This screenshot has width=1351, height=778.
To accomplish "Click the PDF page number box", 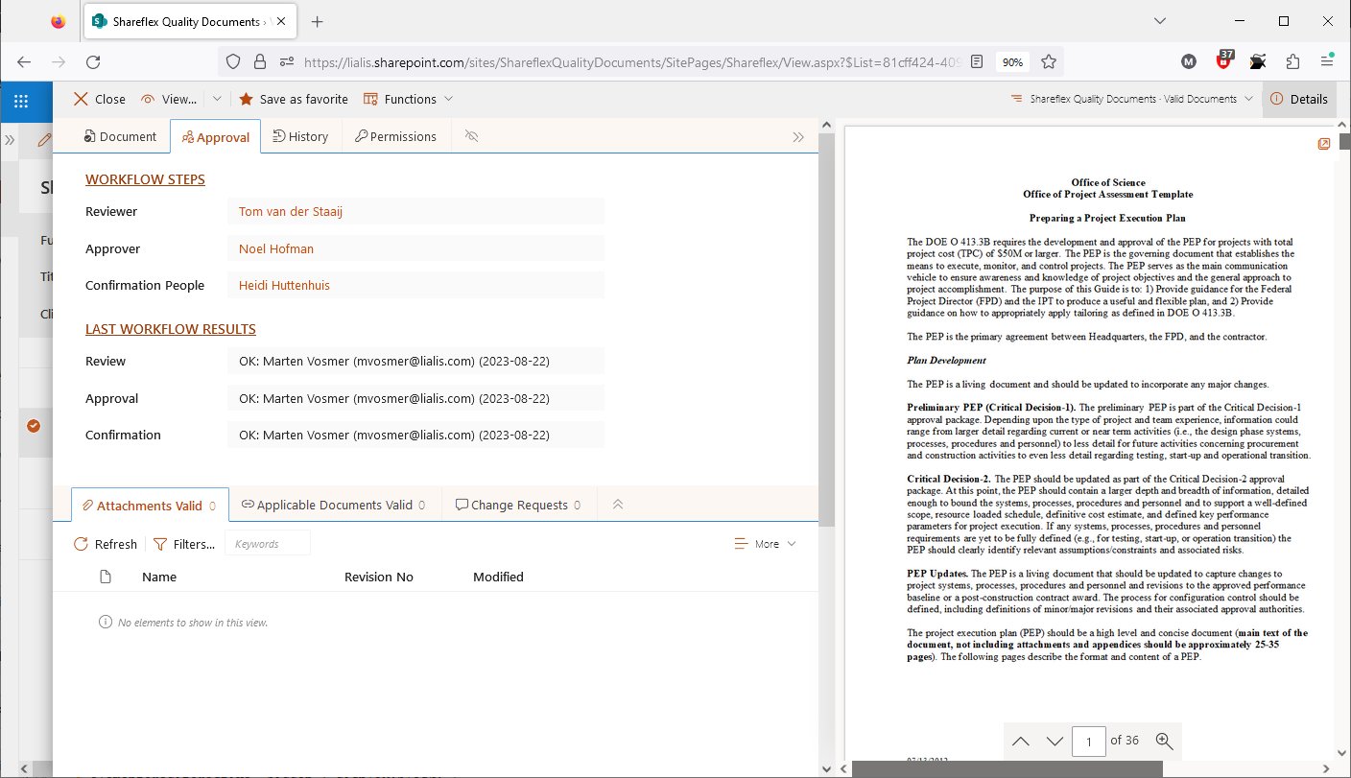I will coord(1088,741).
